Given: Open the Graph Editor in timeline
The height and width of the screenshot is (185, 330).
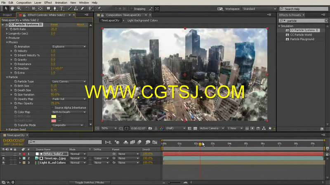Looking at the screenshot, I should coord(155,142).
